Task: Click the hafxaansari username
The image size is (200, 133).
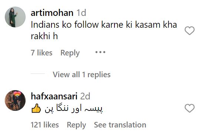Action: pos(54,96)
